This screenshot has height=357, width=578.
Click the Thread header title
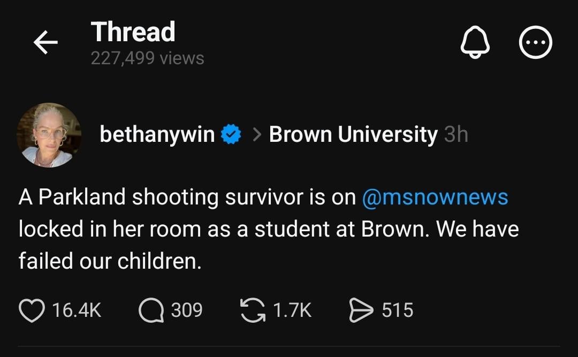[133, 32]
